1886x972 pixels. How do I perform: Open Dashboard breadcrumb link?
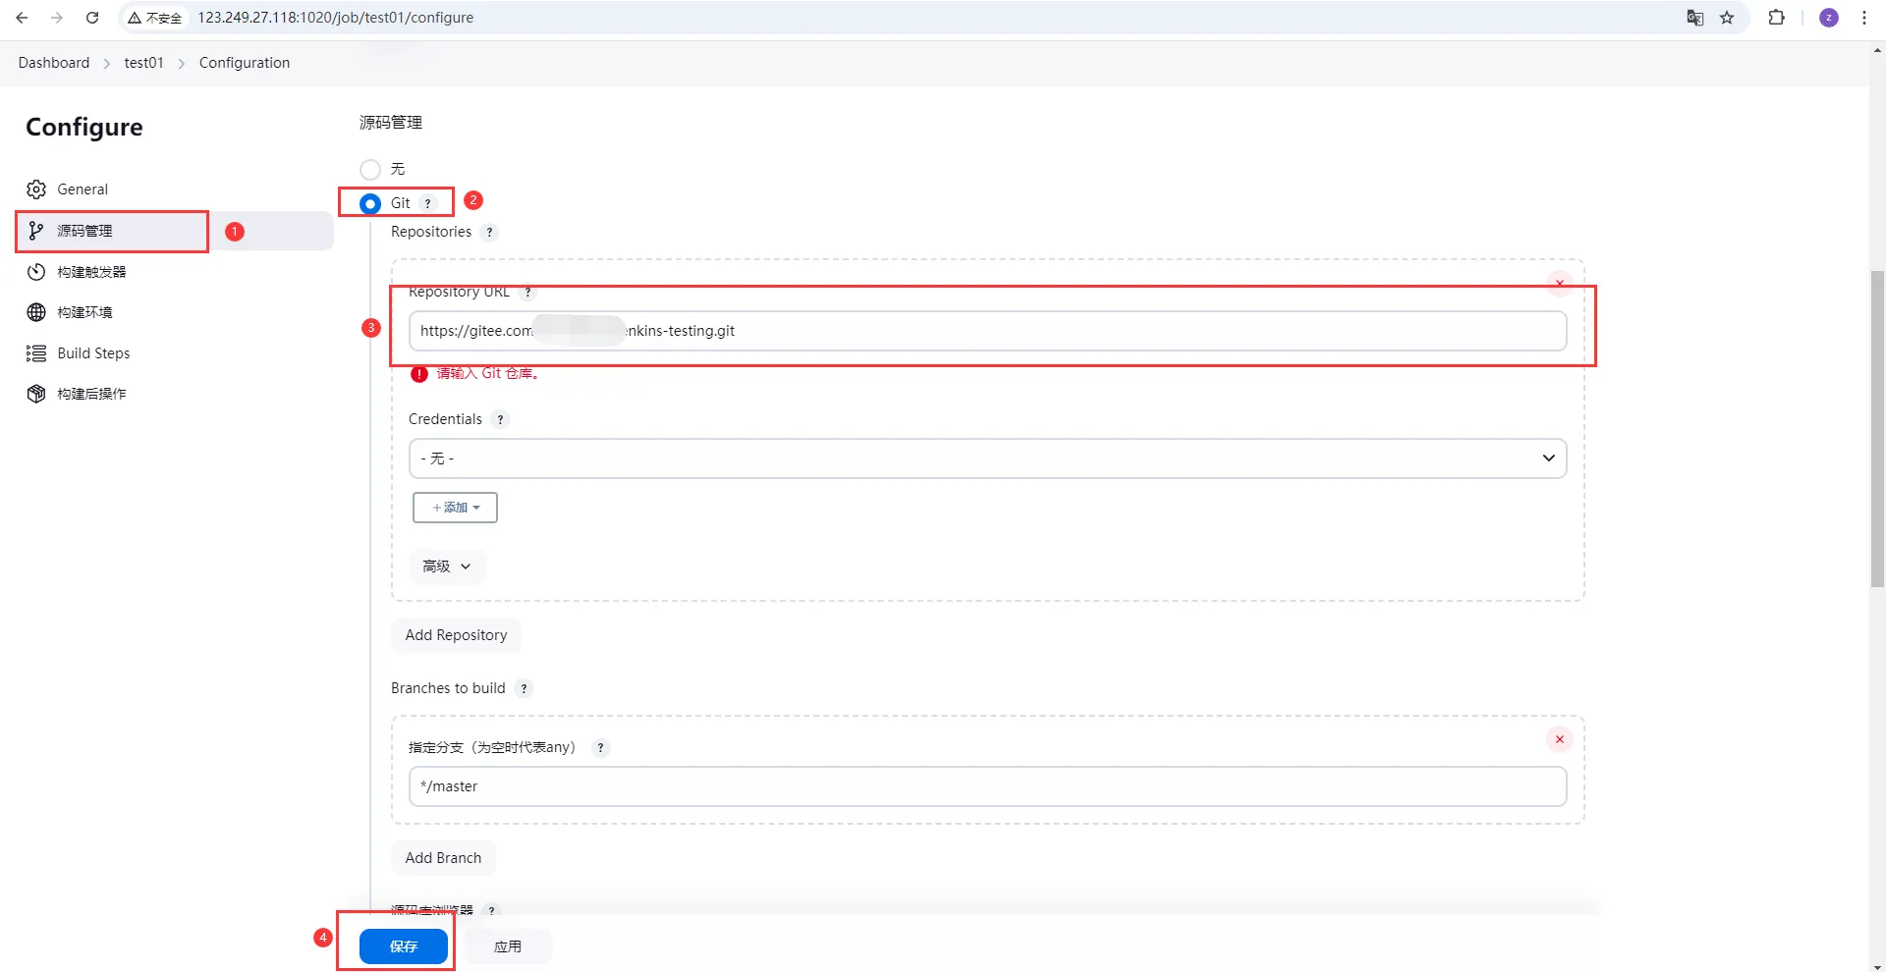54,63
